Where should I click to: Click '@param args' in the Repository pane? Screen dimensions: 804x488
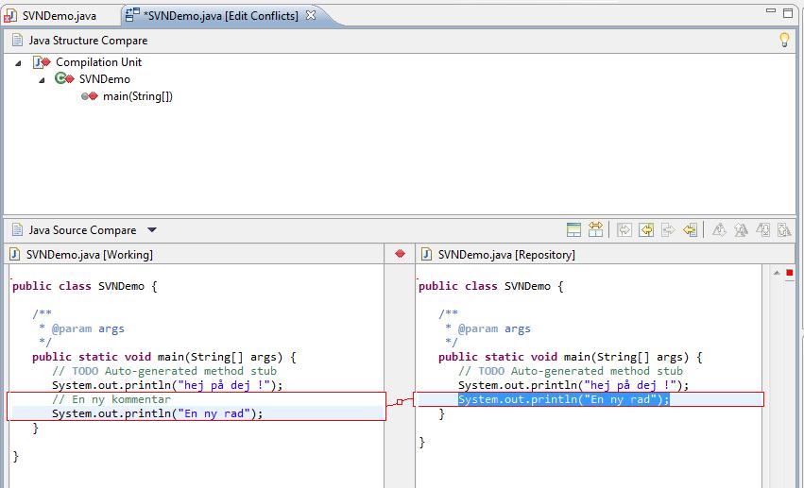(494, 328)
